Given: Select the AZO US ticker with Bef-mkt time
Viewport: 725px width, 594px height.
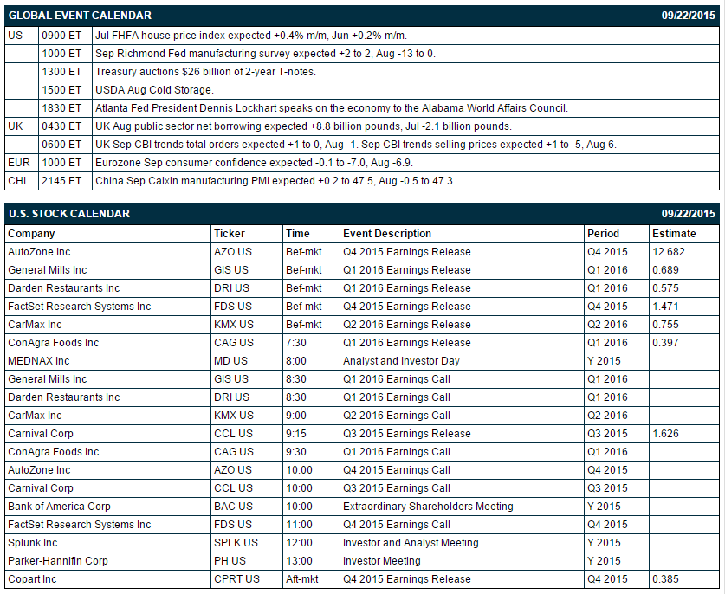Looking at the screenshot, I should tap(233, 252).
